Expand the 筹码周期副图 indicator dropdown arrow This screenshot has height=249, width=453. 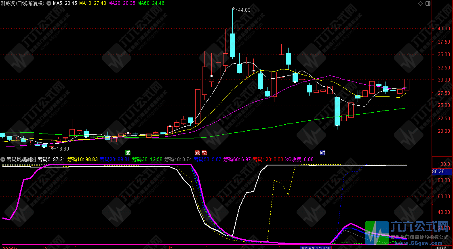pyautogui.click(x=3, y=159)
